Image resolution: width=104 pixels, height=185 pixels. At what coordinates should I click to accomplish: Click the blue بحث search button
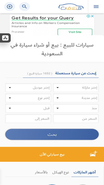pos(52,135)
